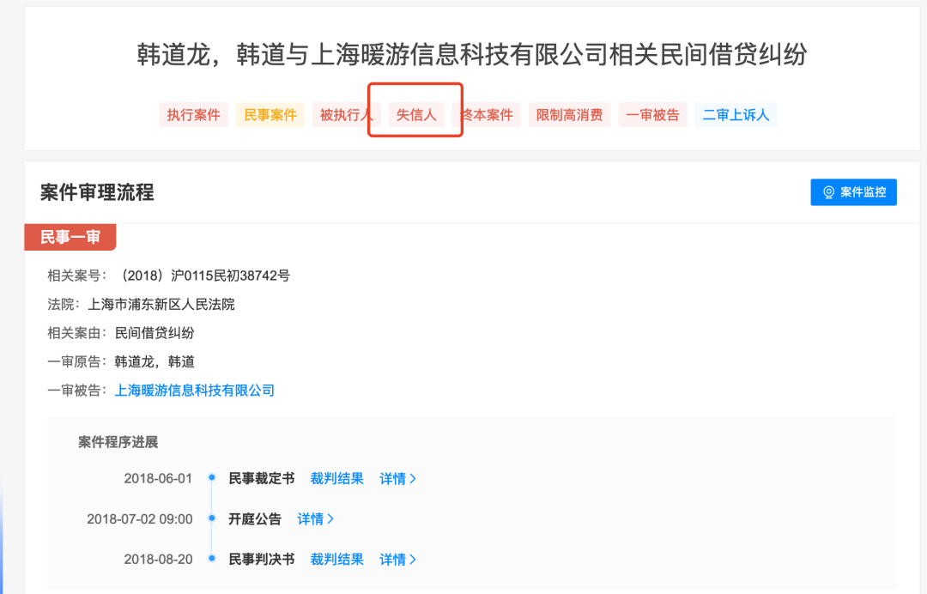Image resolution: width=927 pixels, height=594 pixels.
Task: View 裁判结果 for 民事裁定书
Action: [x=337, y=478]
